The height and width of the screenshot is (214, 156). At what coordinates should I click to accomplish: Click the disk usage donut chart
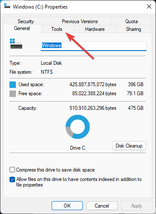(78, 127)
